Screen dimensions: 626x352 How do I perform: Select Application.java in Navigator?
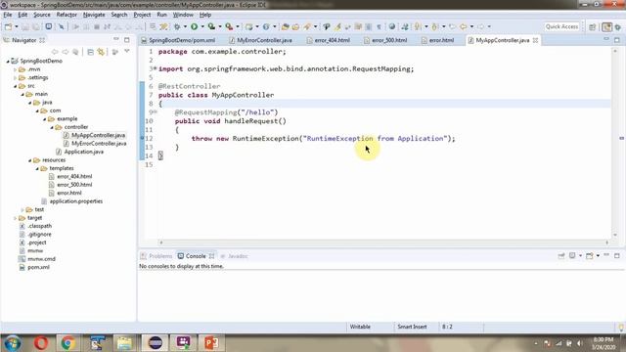point(84,152)
